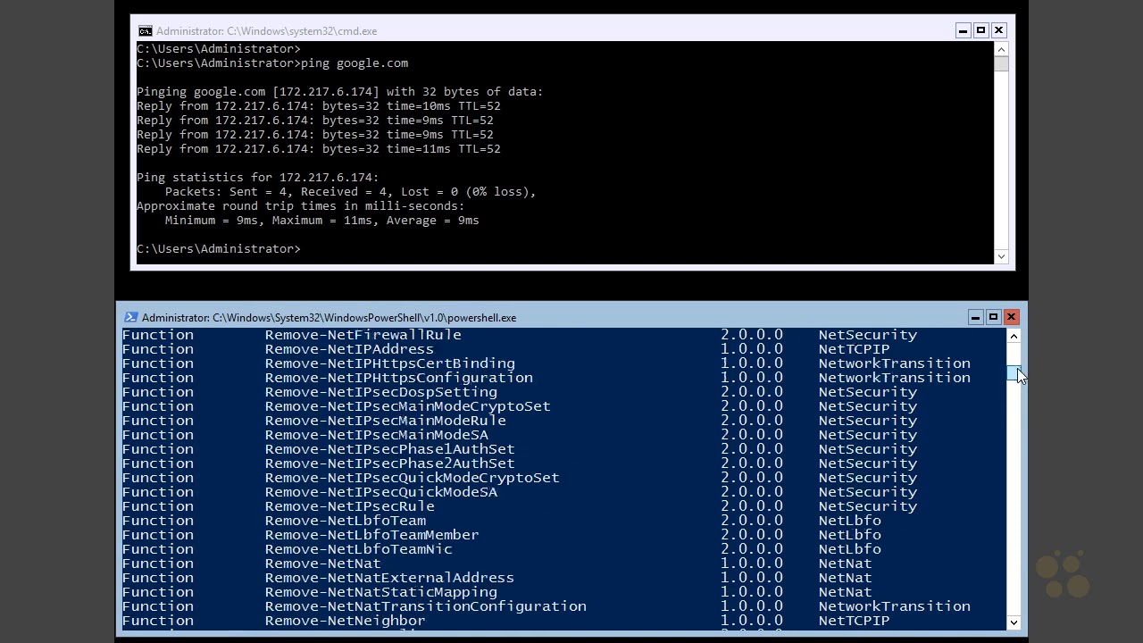
Task: Click Remove-NetNatExternalAddress entry
Action: tap(390, 578)
